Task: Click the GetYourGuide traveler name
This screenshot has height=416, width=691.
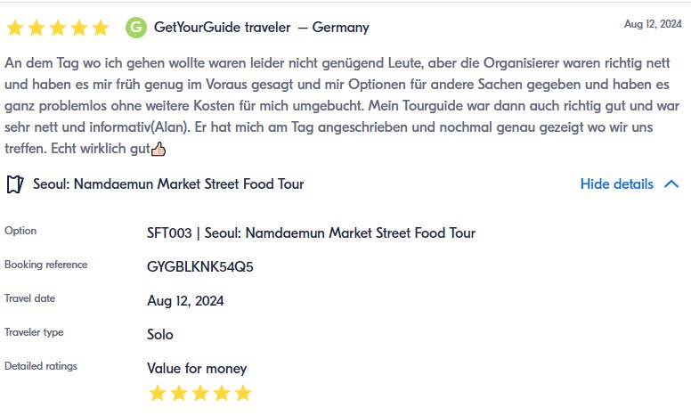Action: 222,28
